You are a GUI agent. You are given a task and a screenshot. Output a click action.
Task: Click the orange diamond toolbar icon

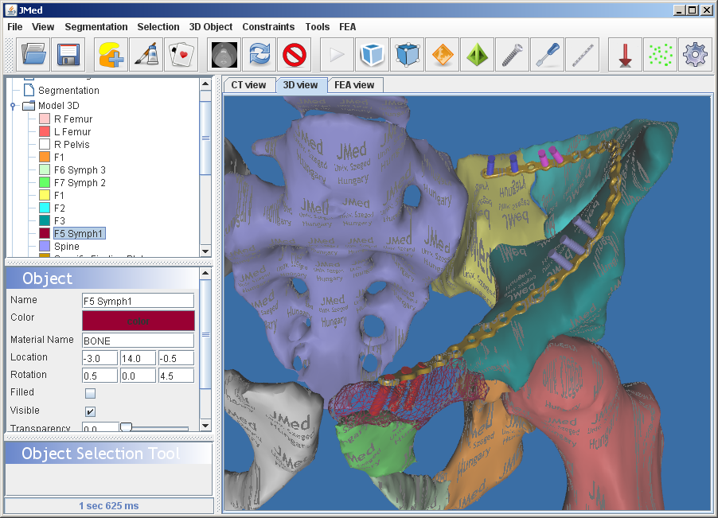[x=443, y=55]
